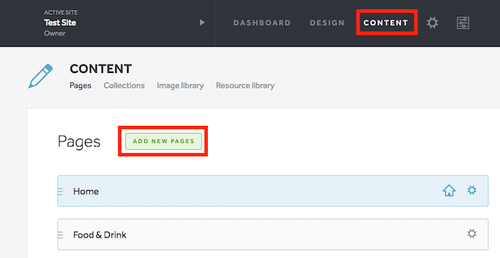Switch to the Design tab
The image size is (500, 258).
click(327, 23)
